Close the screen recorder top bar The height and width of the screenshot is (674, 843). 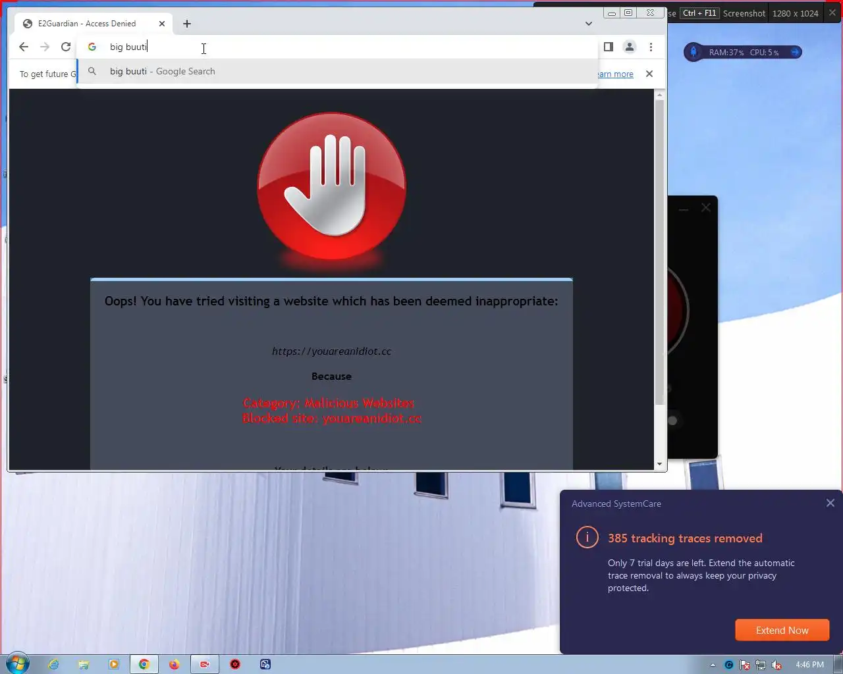pyautogui.click(x=832, y=13)
